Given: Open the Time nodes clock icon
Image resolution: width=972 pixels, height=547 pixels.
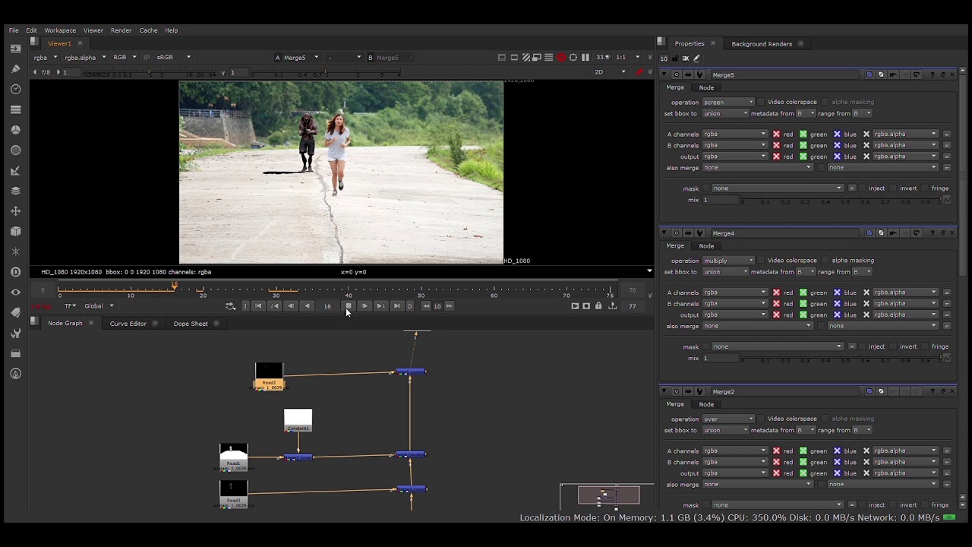Looking at the screenshot, I should (x=15, y=89).
